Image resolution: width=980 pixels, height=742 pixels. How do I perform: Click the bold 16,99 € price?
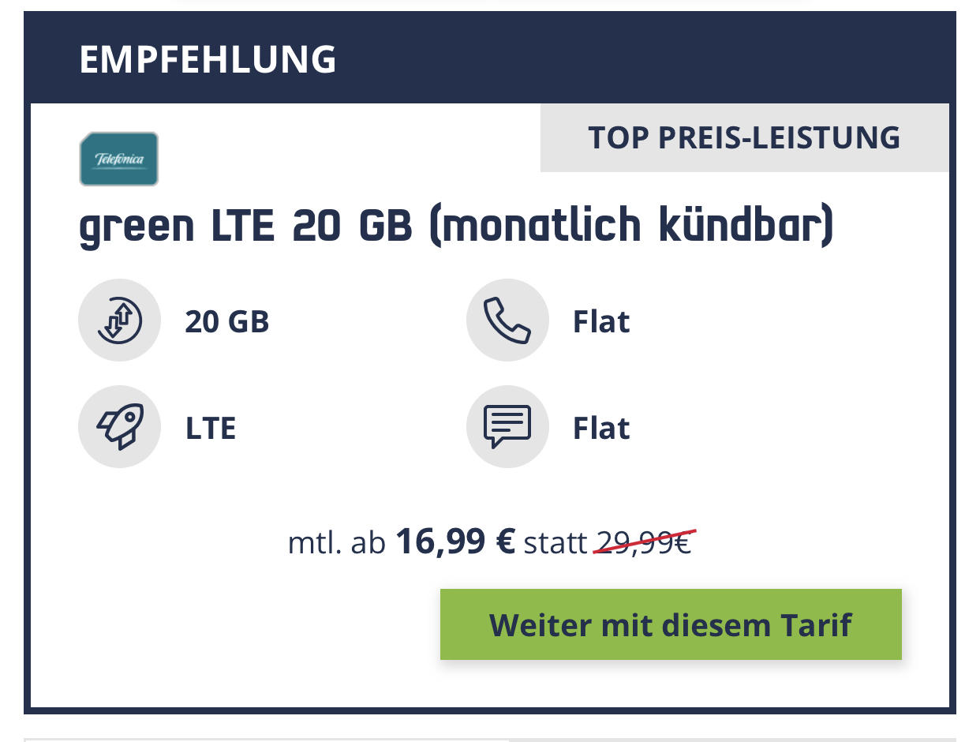(x=455, y=543)
